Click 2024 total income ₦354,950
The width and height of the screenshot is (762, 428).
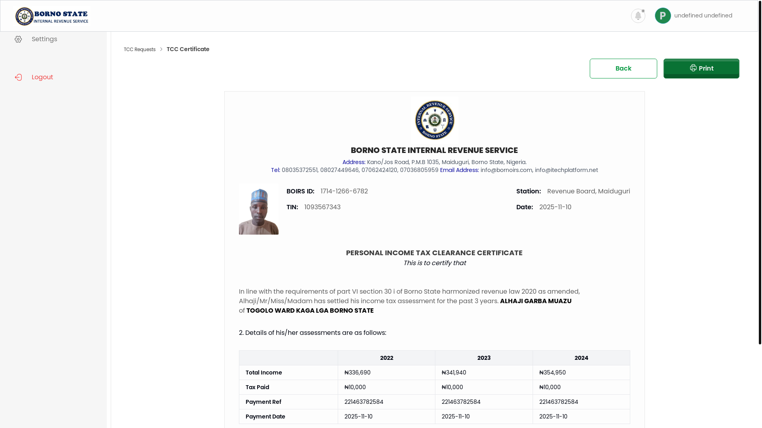pos(552,373)
